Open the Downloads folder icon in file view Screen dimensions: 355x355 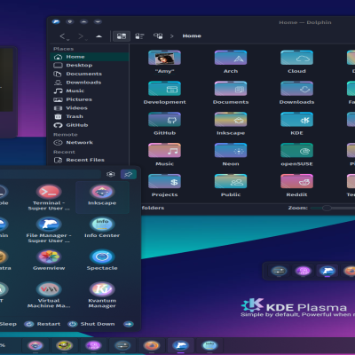click(x=296, y=89)
